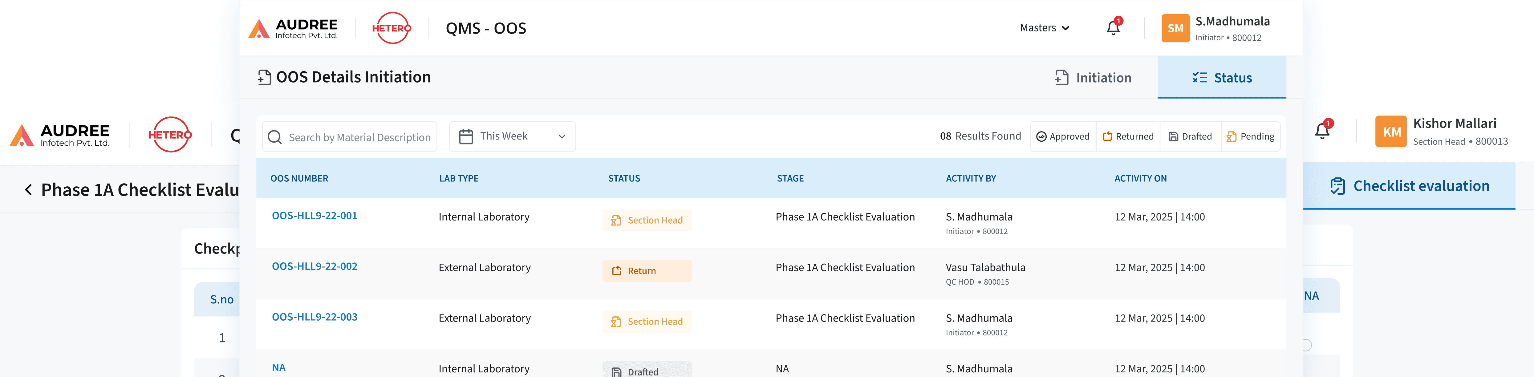Toggle the Return status badge
This screenshot has width=1534, height=377.
click(x=647, y=270)
